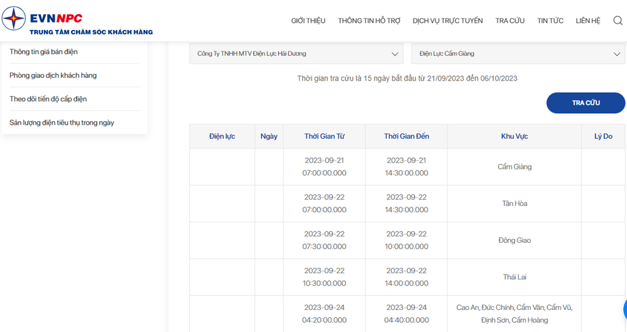The image size is (627, 332).
Task: Open Thông tin giá bán điện link
Action: click(x=43, y=51)
